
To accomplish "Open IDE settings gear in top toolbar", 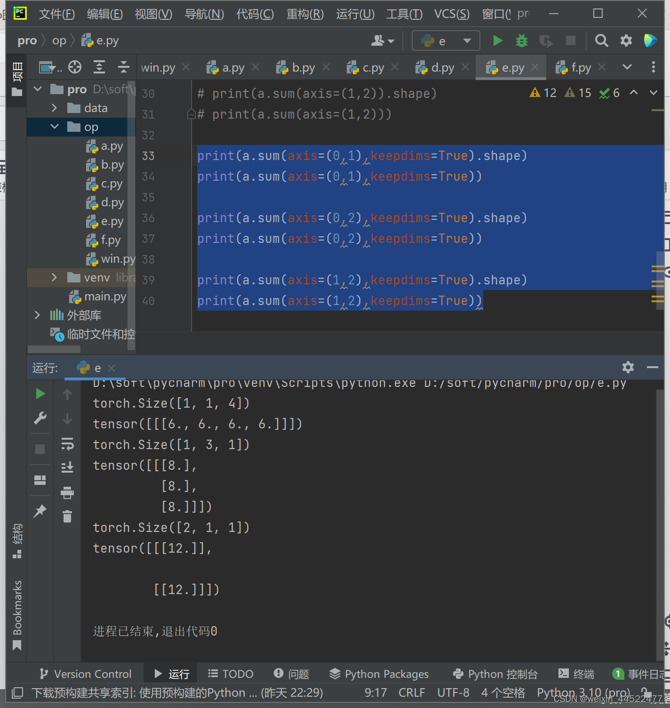I will click(626, 41).
